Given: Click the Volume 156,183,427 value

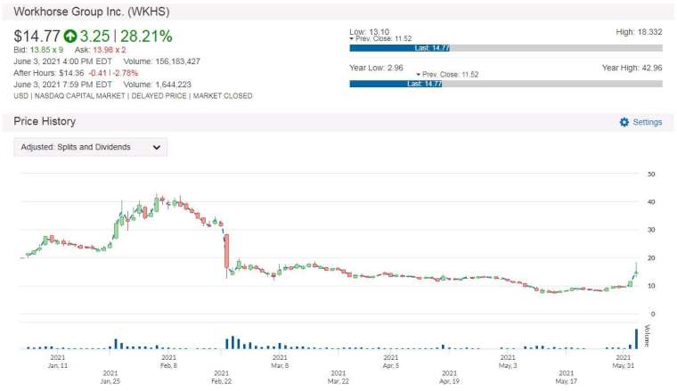Looking at the screenshot, I should 162,61.
